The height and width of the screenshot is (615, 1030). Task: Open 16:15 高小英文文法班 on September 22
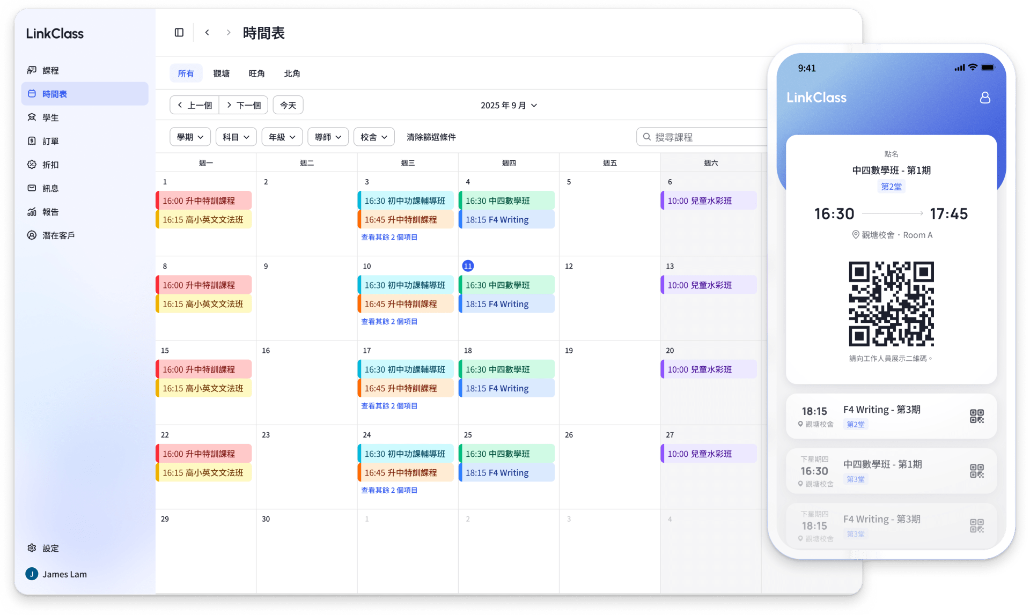click(x=204, y=472)
